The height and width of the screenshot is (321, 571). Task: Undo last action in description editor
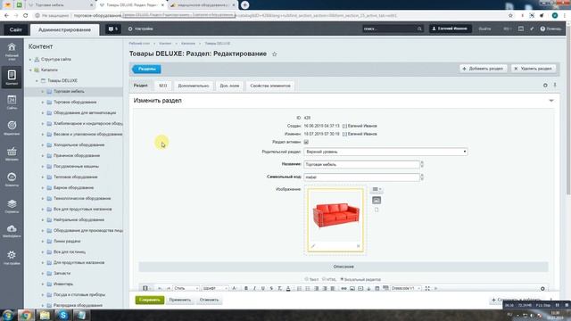[160, 288]
